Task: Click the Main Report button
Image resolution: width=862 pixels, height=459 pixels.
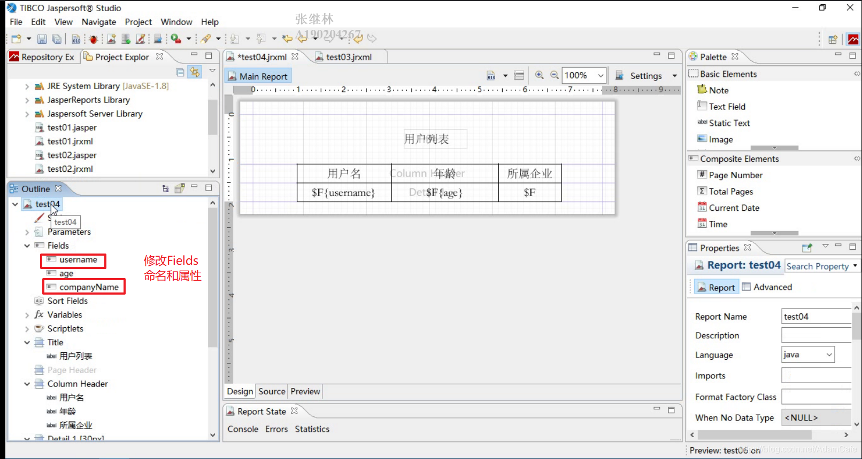Action: [x=258, y=76]
